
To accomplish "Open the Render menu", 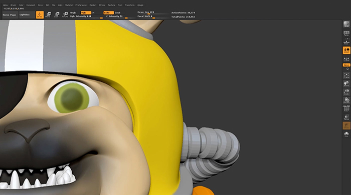I will pyautogui.click(x=93, y=5).
